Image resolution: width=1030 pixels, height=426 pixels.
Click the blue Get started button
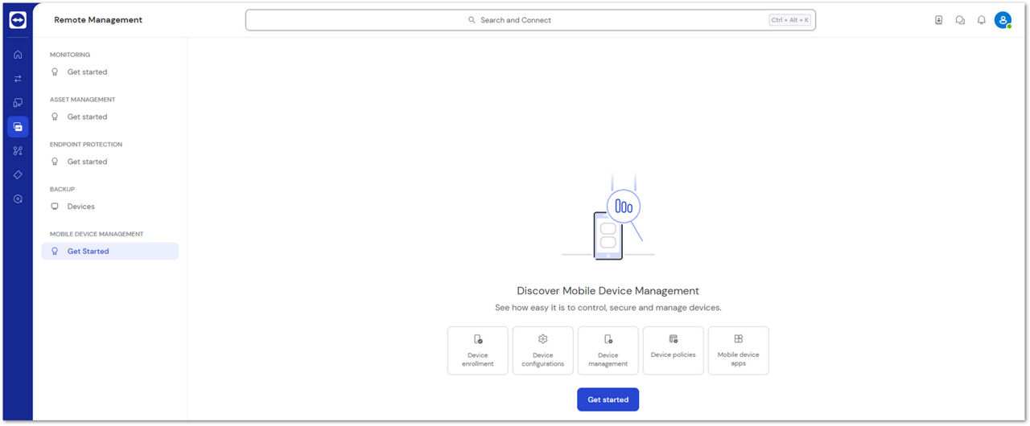click(x=608, y=399)
